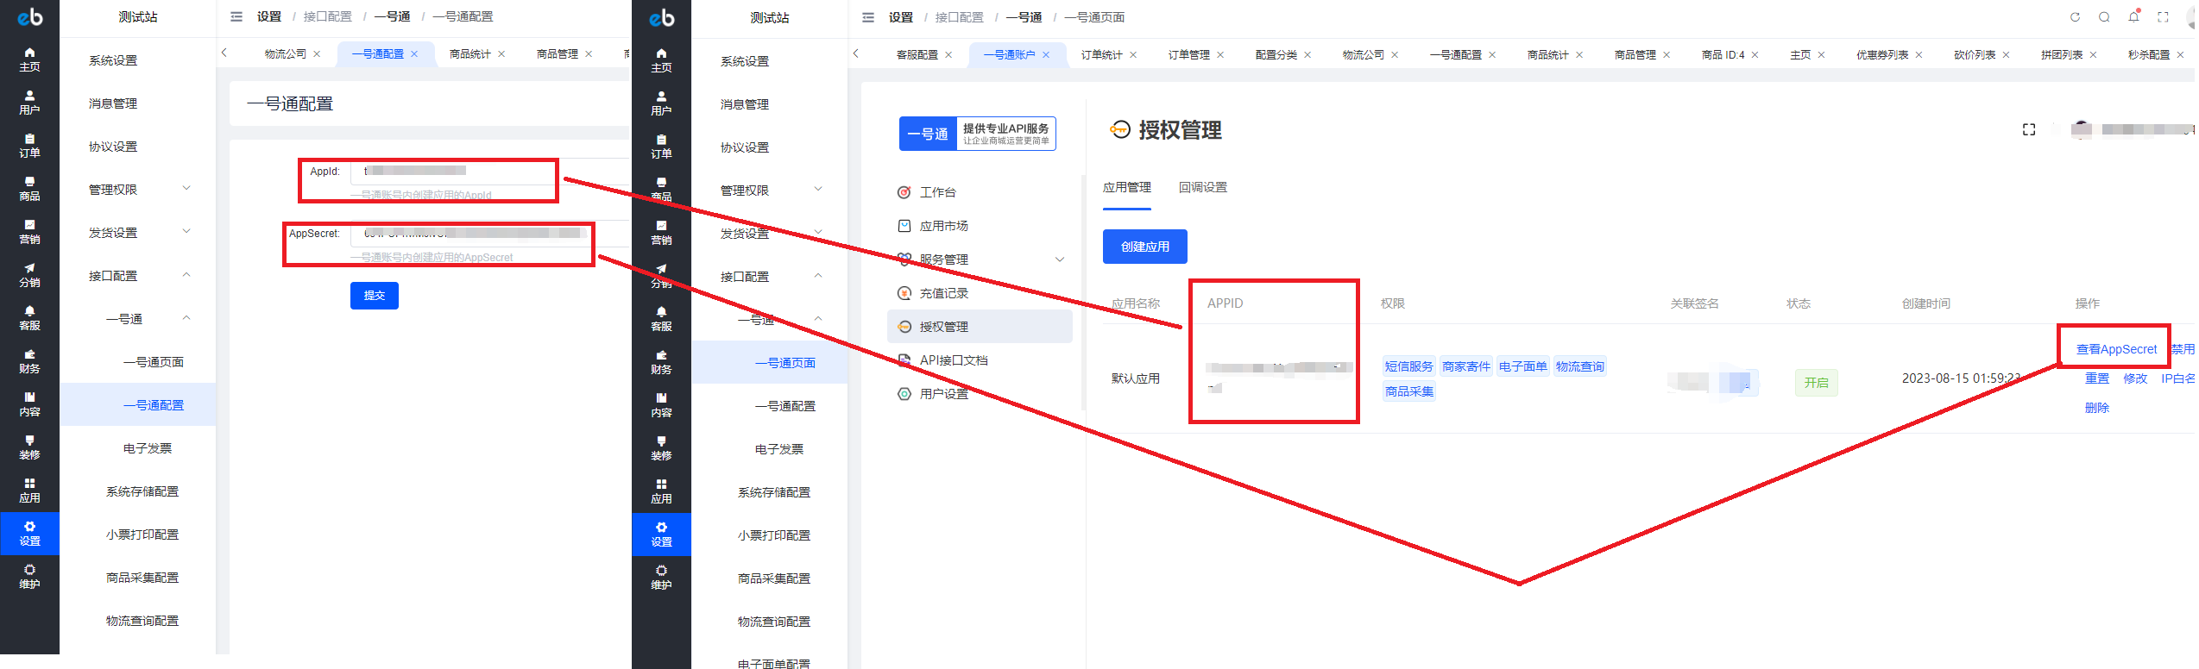2199x669 pixels.
Task: Open 工作台 in the 一号通 menu
Action: coord(937,192)
